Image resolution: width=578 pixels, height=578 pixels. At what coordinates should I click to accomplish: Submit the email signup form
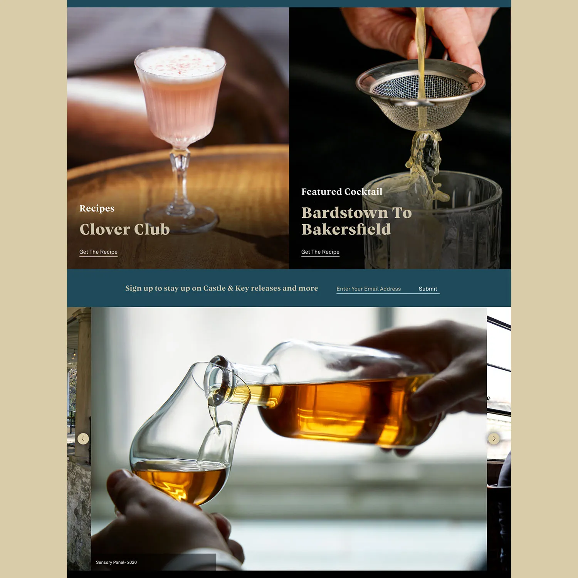[x=428, y=289]
